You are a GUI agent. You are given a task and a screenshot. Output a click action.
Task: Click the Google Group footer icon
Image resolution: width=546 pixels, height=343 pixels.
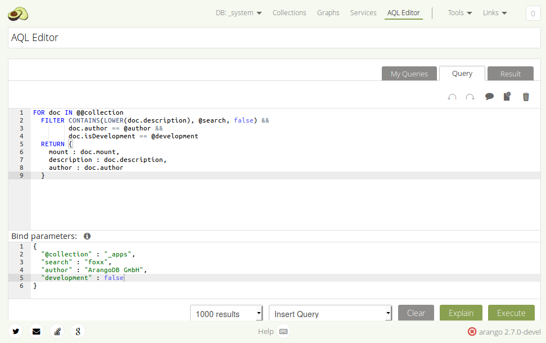pyautogui.click(x=78, y=331)
